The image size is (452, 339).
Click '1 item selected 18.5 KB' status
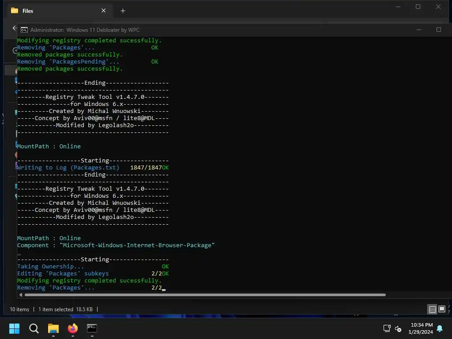pos(65,309)
